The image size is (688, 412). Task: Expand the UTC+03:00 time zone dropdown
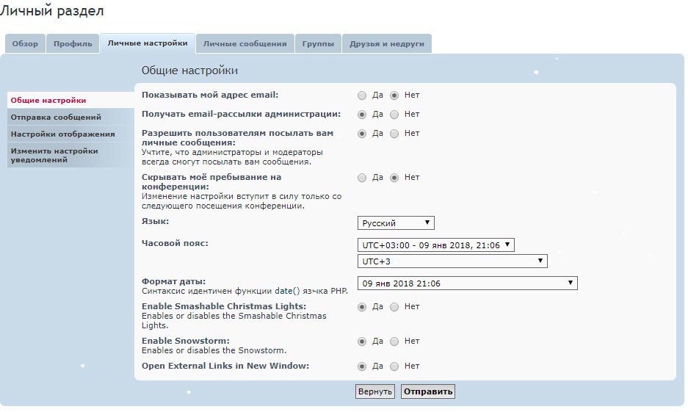pos(436,245)
